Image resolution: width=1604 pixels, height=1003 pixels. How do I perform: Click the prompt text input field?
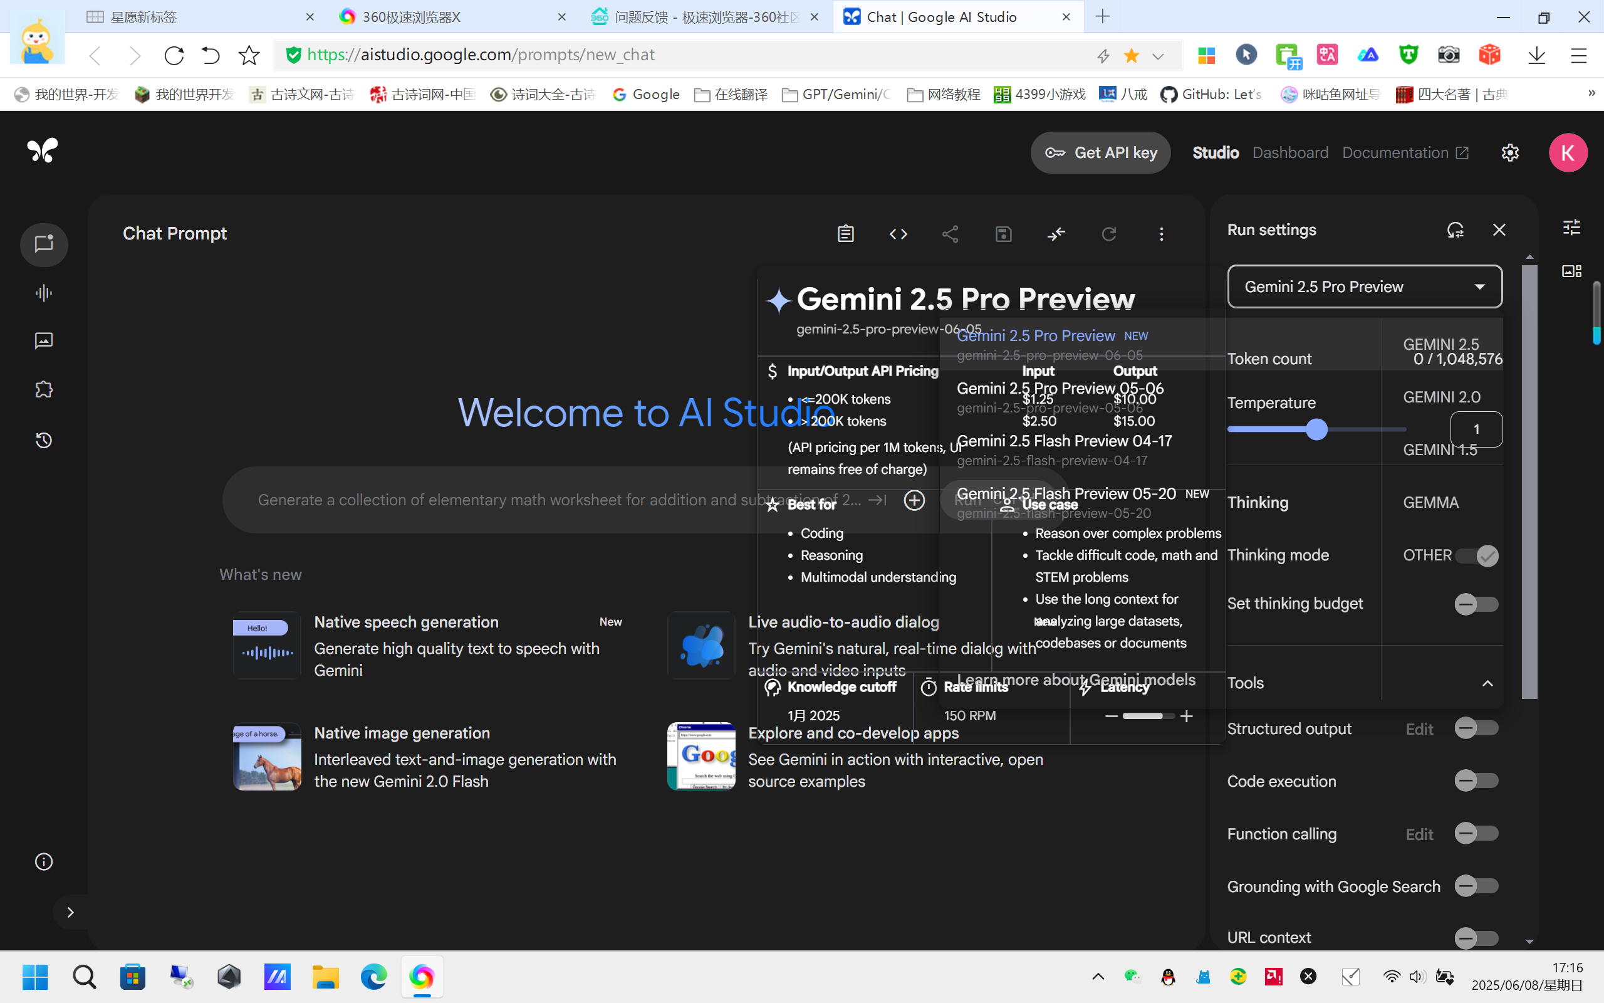559,500
